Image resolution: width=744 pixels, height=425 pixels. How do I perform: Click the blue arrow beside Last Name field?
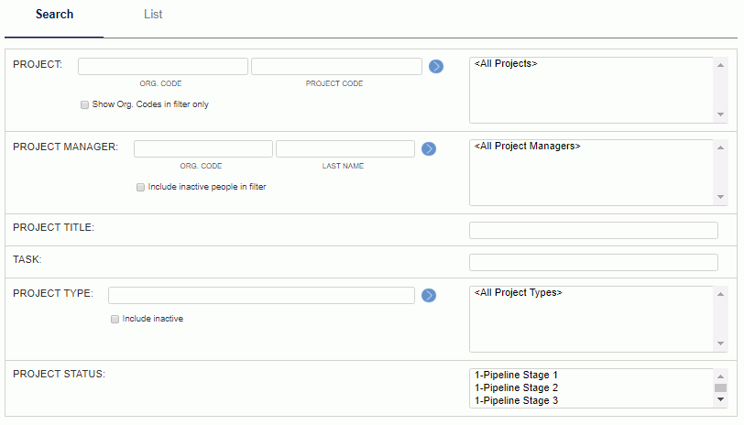[429, 149]
